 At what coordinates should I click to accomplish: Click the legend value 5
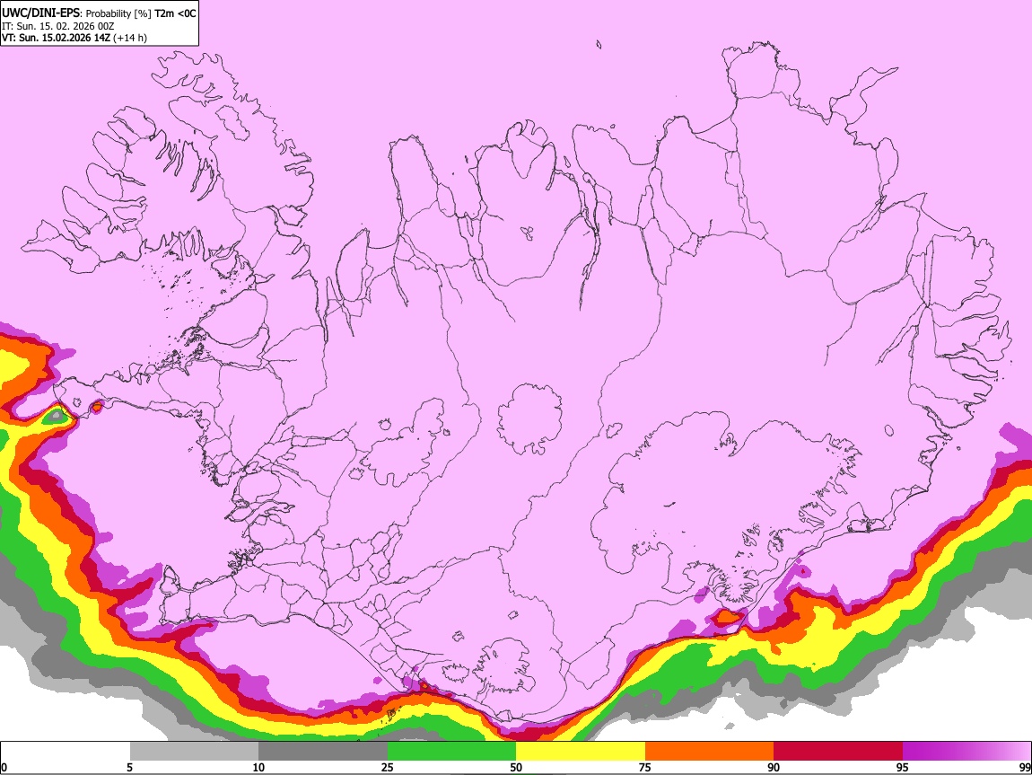click(x=129, y=767)
